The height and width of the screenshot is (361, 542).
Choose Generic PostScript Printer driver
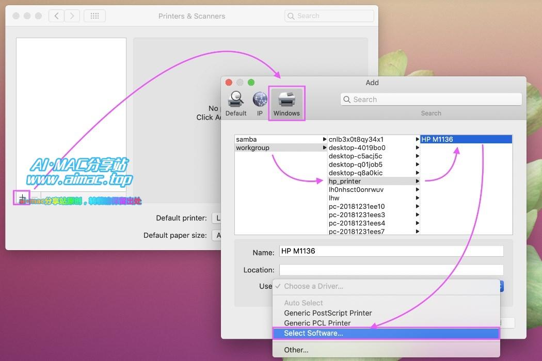pyautogui.click(x=386, y=313)
